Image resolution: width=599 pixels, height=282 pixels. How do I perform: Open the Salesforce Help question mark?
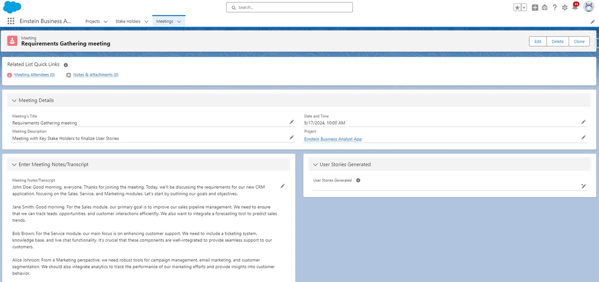point(555,7)
